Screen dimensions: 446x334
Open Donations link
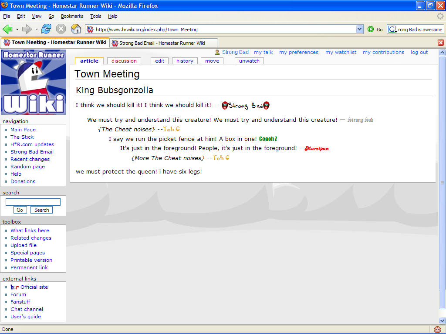pyautogui.click(x=23, y=181)
